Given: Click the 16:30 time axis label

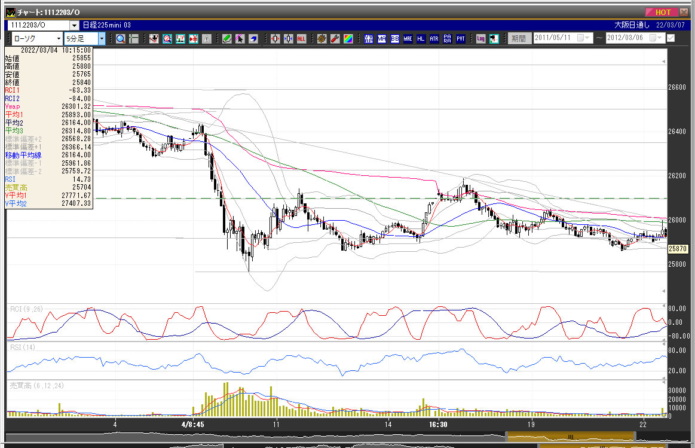Looking at the screenshot, I should [x=438, y=425].
